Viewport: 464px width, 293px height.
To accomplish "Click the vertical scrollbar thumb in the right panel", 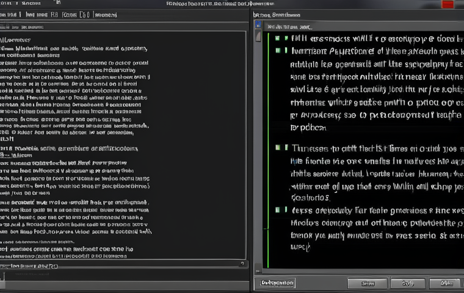I will point(258,37).
